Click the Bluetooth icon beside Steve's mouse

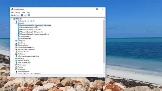click(x=19, y=36)
